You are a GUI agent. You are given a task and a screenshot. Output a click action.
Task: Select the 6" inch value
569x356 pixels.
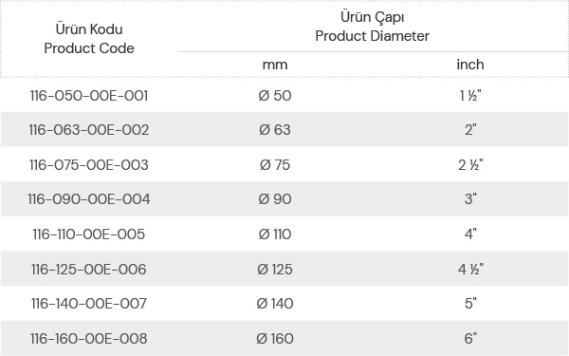(x=470, y=338)
